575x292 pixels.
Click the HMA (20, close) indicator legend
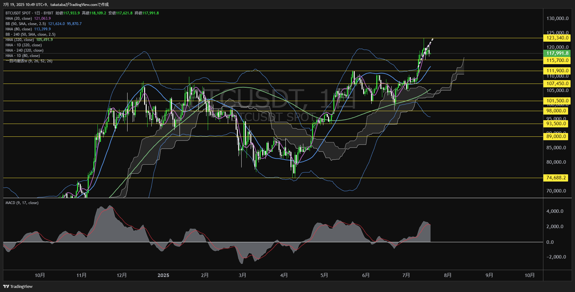(x=28, y=18)
